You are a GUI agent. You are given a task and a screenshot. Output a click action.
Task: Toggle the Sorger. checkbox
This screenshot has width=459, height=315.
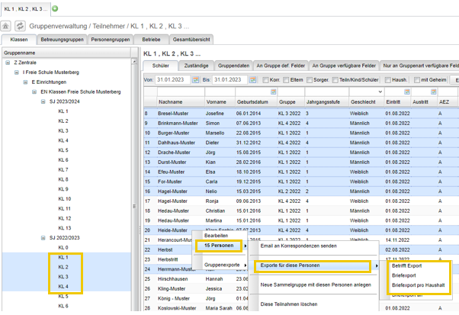[309, 80]
